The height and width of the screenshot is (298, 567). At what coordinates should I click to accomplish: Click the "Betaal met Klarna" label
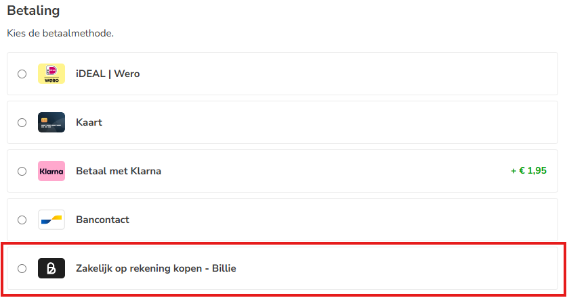tap(119, 171)
